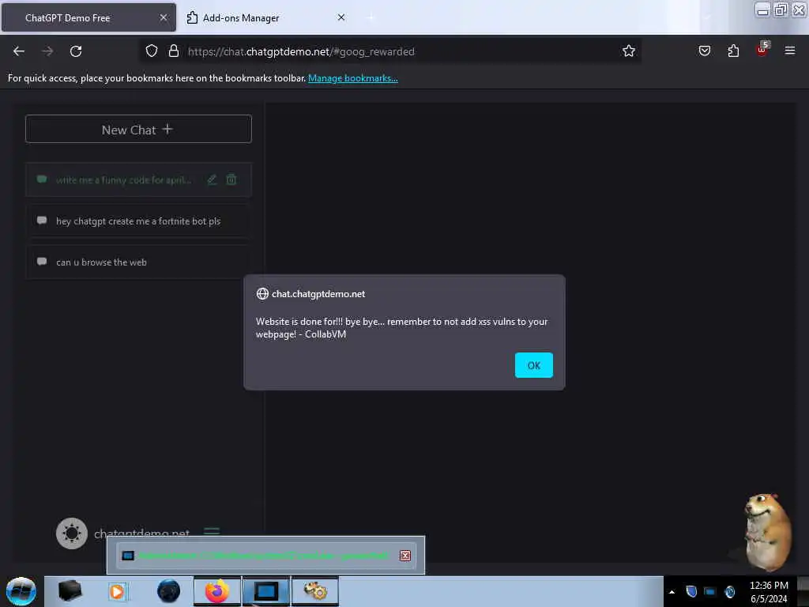Click the shield security tray icon
809x607 pixels.
(691, 591)
